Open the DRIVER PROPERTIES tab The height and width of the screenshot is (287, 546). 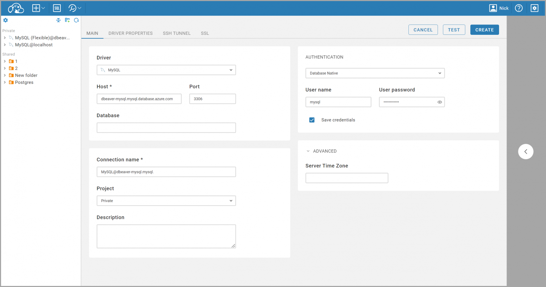coord(130,33)
